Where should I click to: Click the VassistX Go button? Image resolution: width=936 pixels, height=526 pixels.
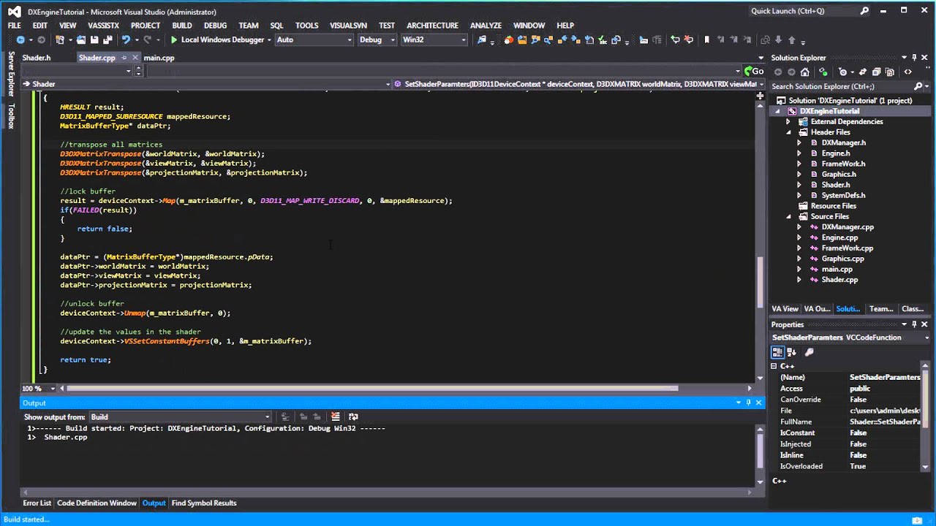tap(754, 71)
